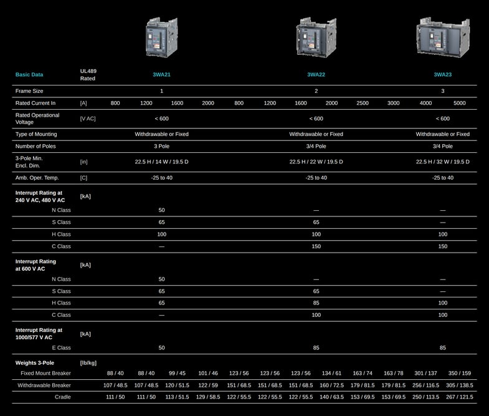
Task: Click the -25 to 40 value under 3WA23
Action: [443, 178]
